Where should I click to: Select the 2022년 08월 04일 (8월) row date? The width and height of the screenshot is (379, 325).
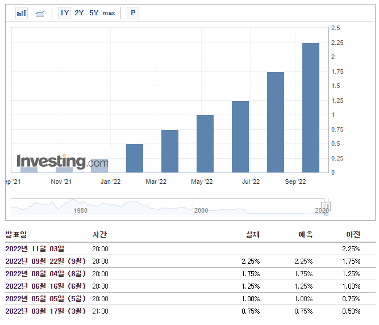(x=45, y=274)
